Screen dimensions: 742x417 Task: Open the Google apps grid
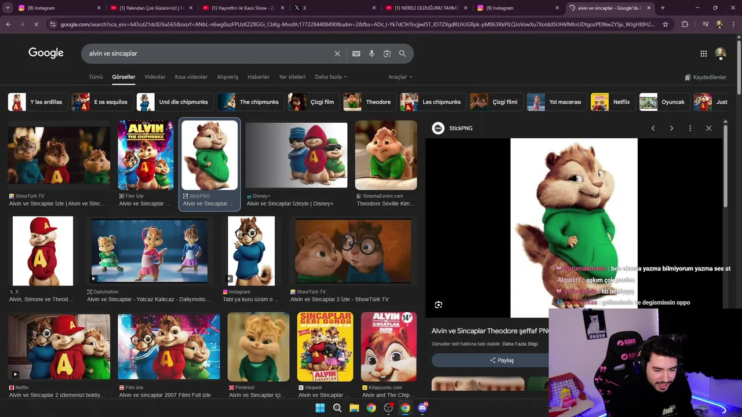click(704, 53)
